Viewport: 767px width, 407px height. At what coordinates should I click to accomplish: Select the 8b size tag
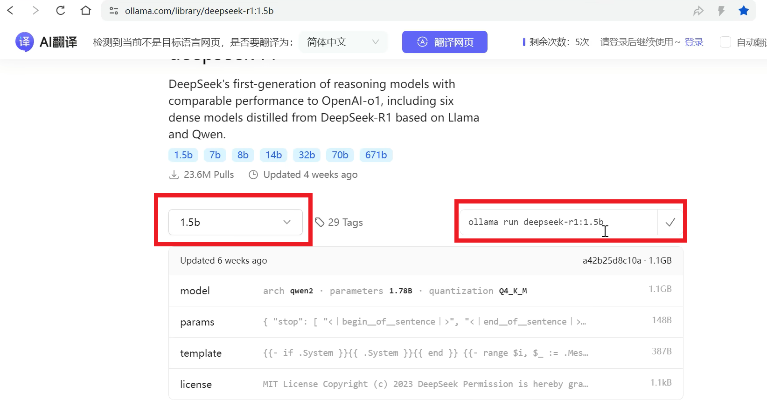coord(243,155)
